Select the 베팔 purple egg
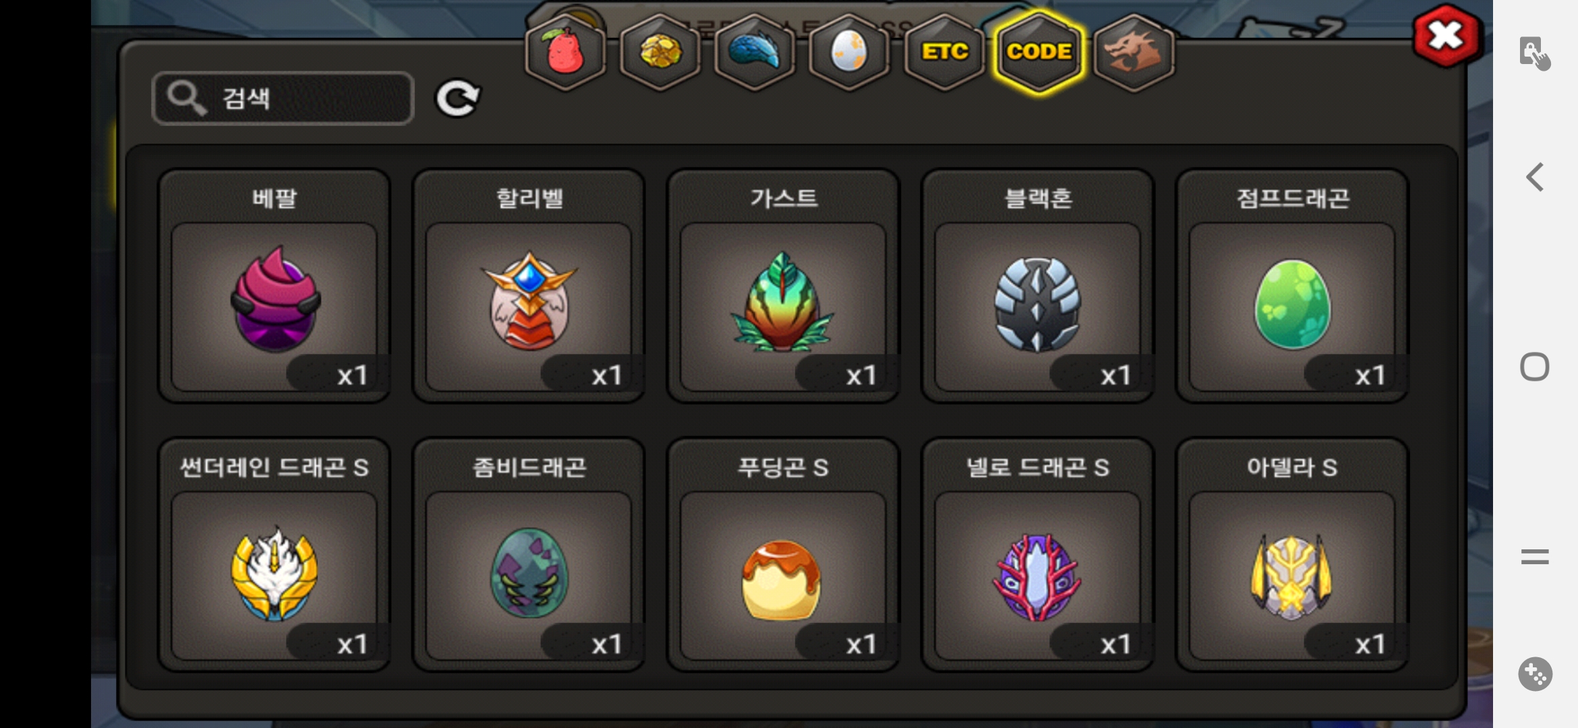The image size is (1578, 728). pos(274,286)
